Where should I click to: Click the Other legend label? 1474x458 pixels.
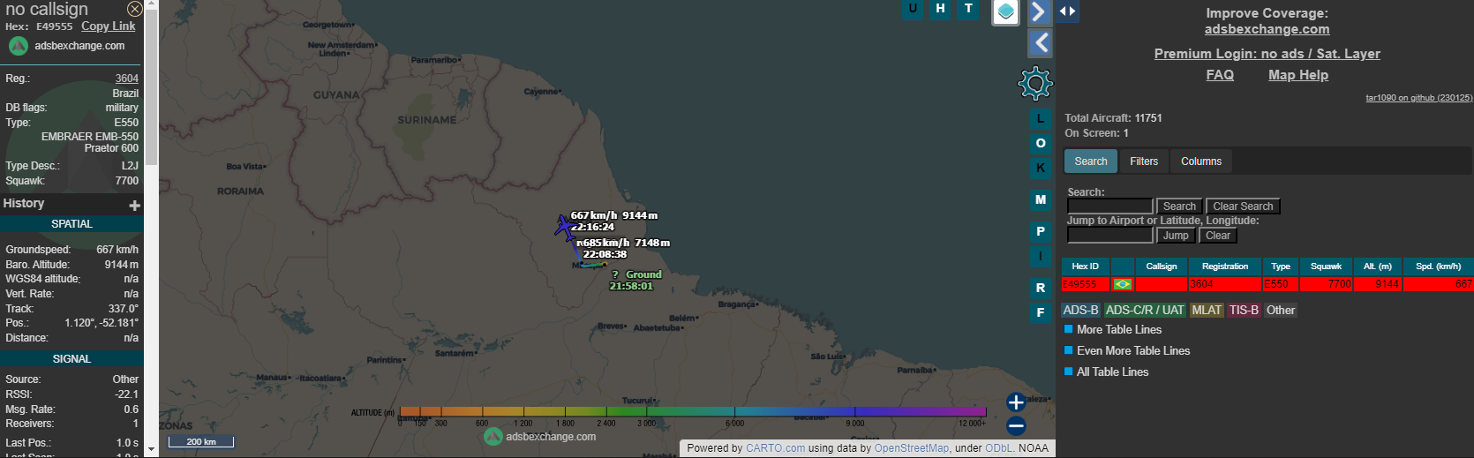coord(1281,311)
